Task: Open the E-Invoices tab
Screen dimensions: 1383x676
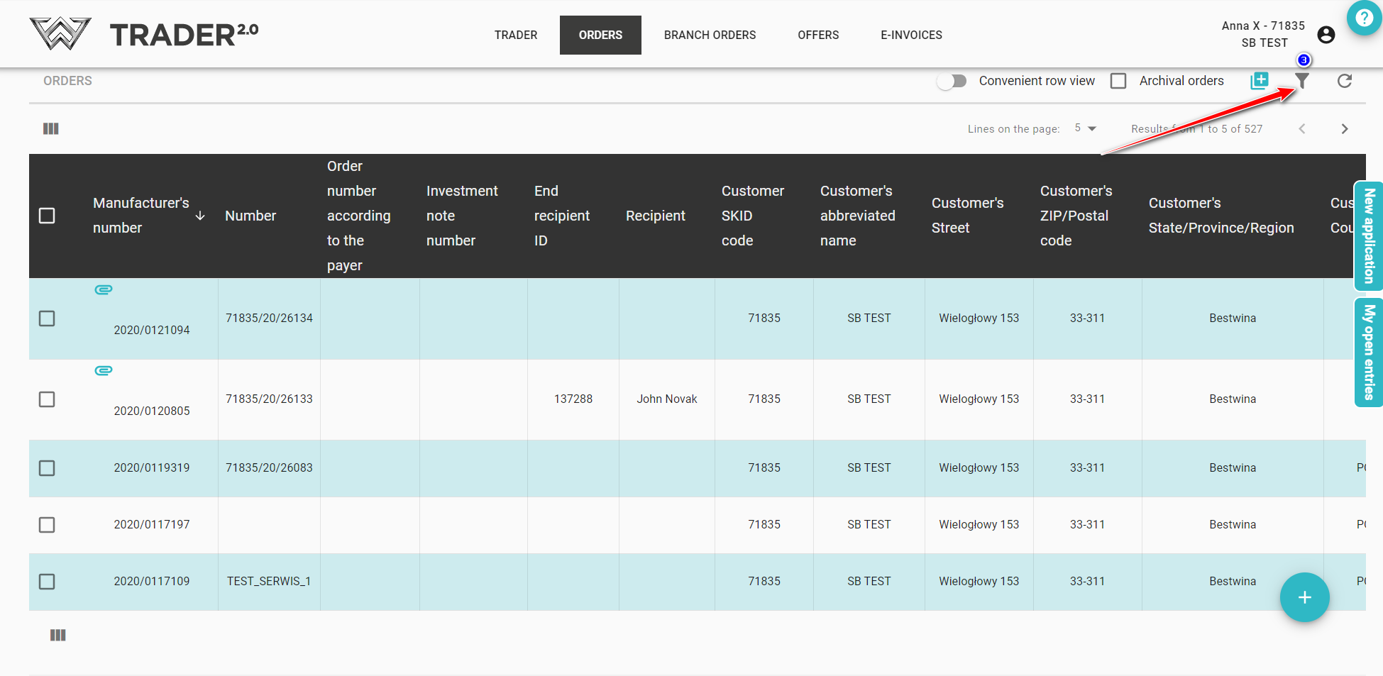Action: pyautogui.click(x=911, y=35)
